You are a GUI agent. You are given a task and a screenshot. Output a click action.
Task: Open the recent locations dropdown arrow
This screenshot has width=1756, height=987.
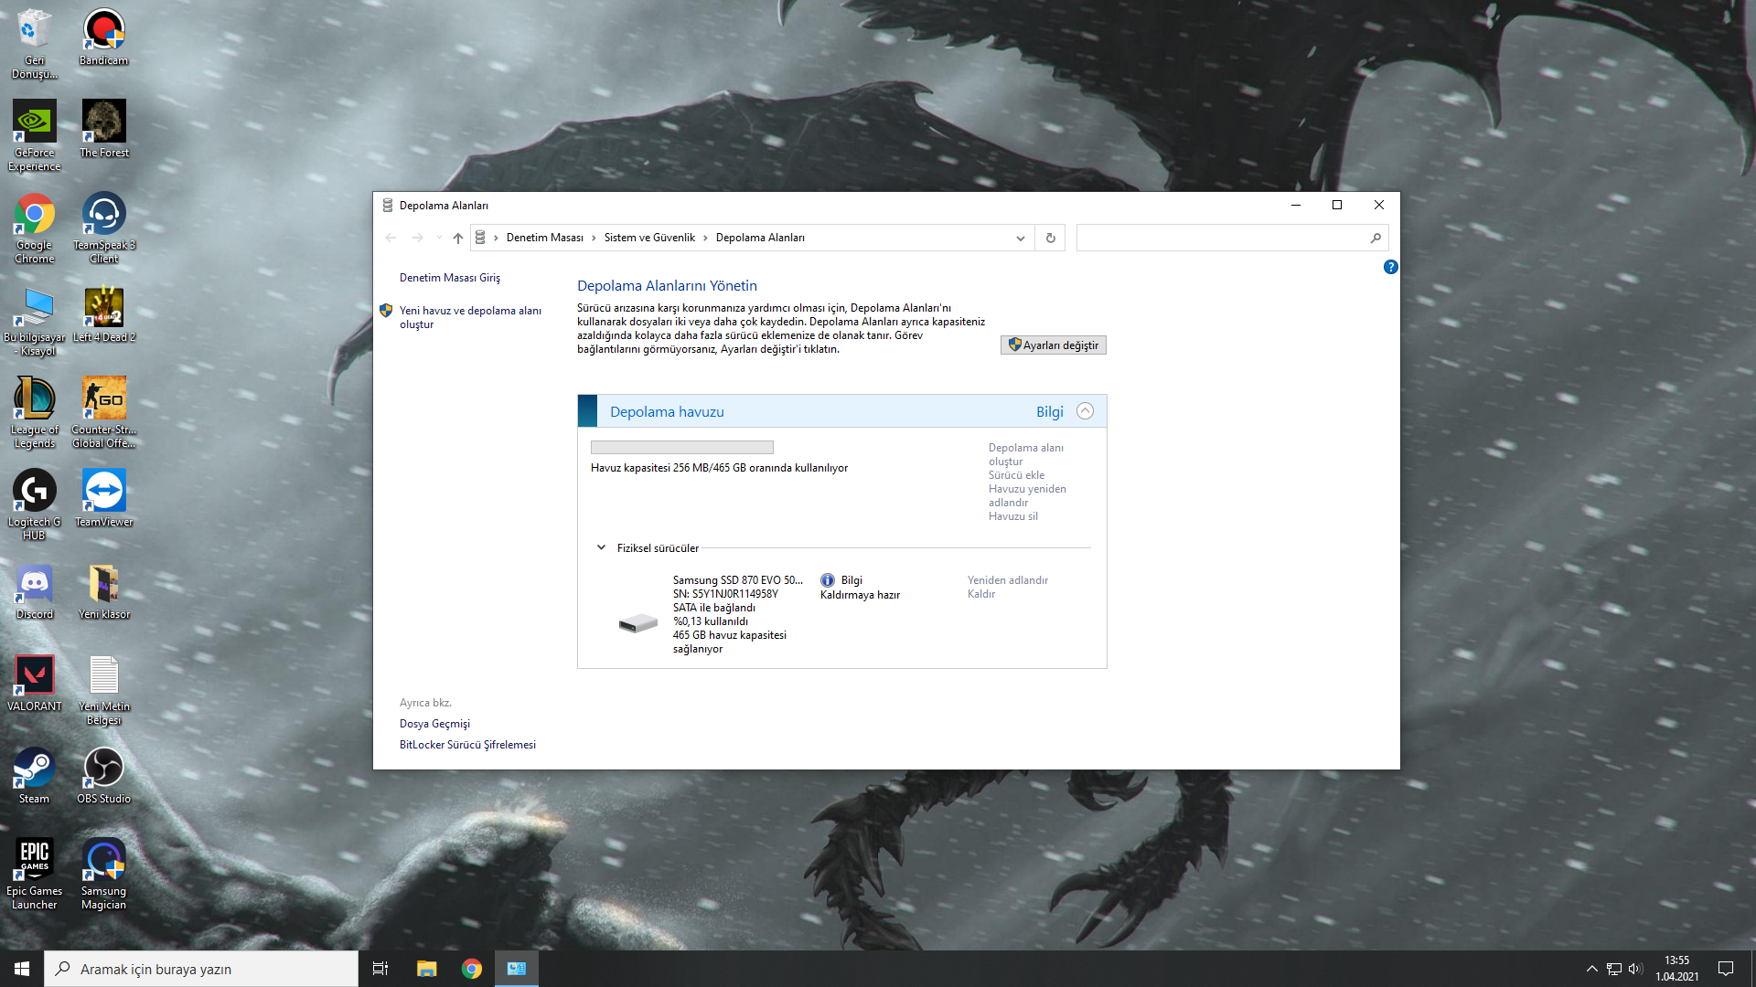(x=439, y=238)
